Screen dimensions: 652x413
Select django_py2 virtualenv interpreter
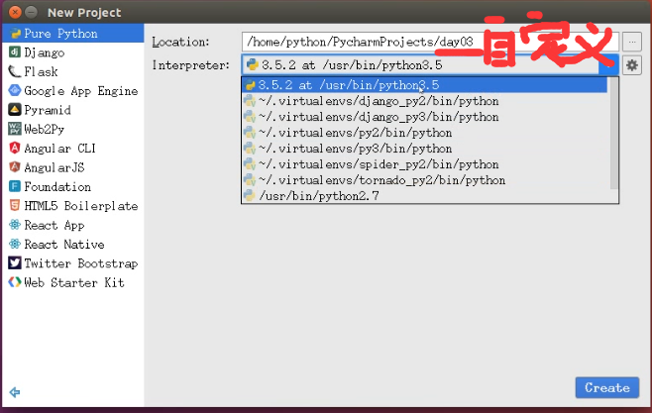coord(424,101)
